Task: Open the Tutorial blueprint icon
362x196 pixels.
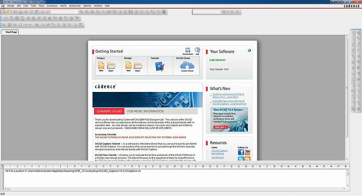Action: click(x=159, y=66)
